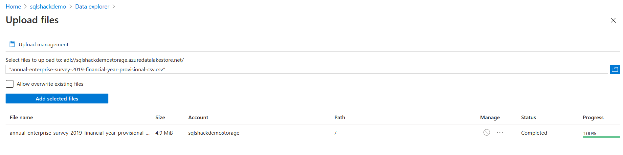Click the Account column header

(x=198, y=118)
